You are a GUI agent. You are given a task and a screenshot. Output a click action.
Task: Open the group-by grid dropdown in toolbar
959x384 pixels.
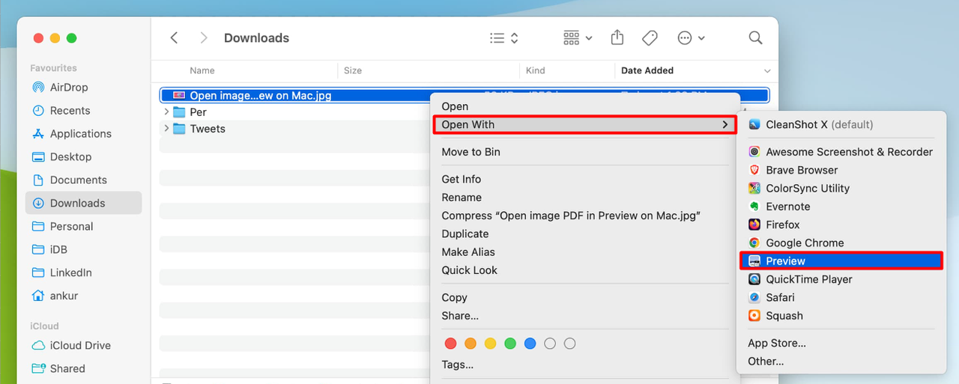click(578, 37)
